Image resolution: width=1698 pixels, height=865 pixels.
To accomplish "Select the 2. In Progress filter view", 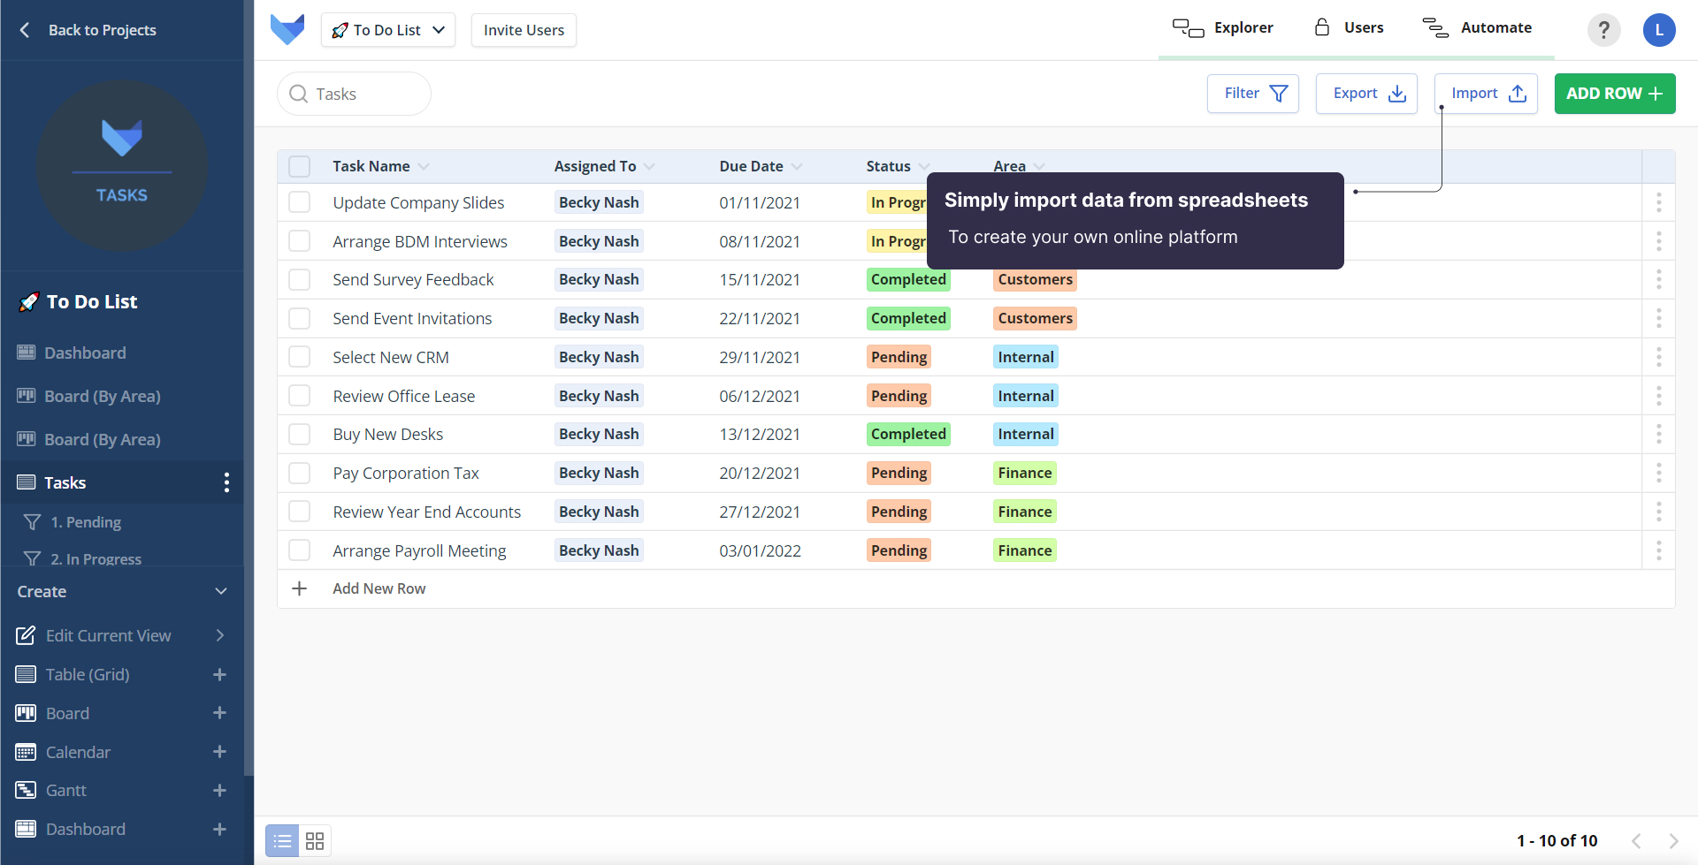I will click(x=96, y=558).
